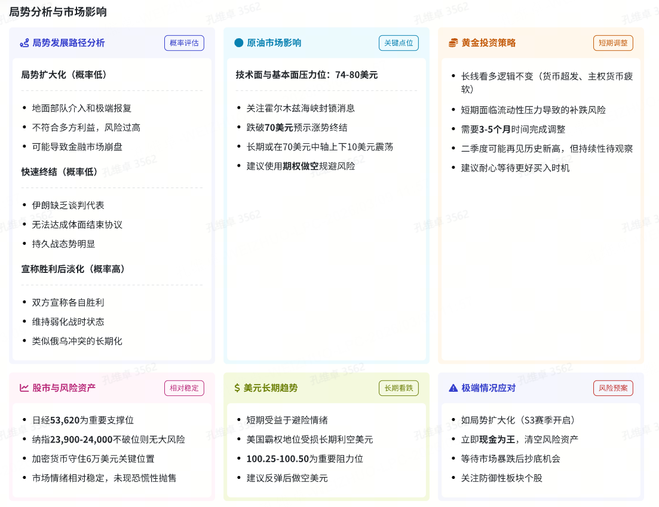Viewport: 659px width, 507px height.
Task: Click the 概率评估 badge
Action: point(184,43)
